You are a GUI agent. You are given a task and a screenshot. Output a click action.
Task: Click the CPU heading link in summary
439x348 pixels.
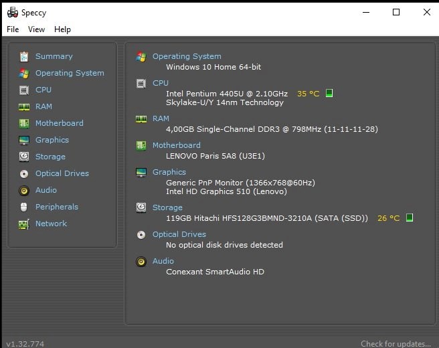point(161,83)
